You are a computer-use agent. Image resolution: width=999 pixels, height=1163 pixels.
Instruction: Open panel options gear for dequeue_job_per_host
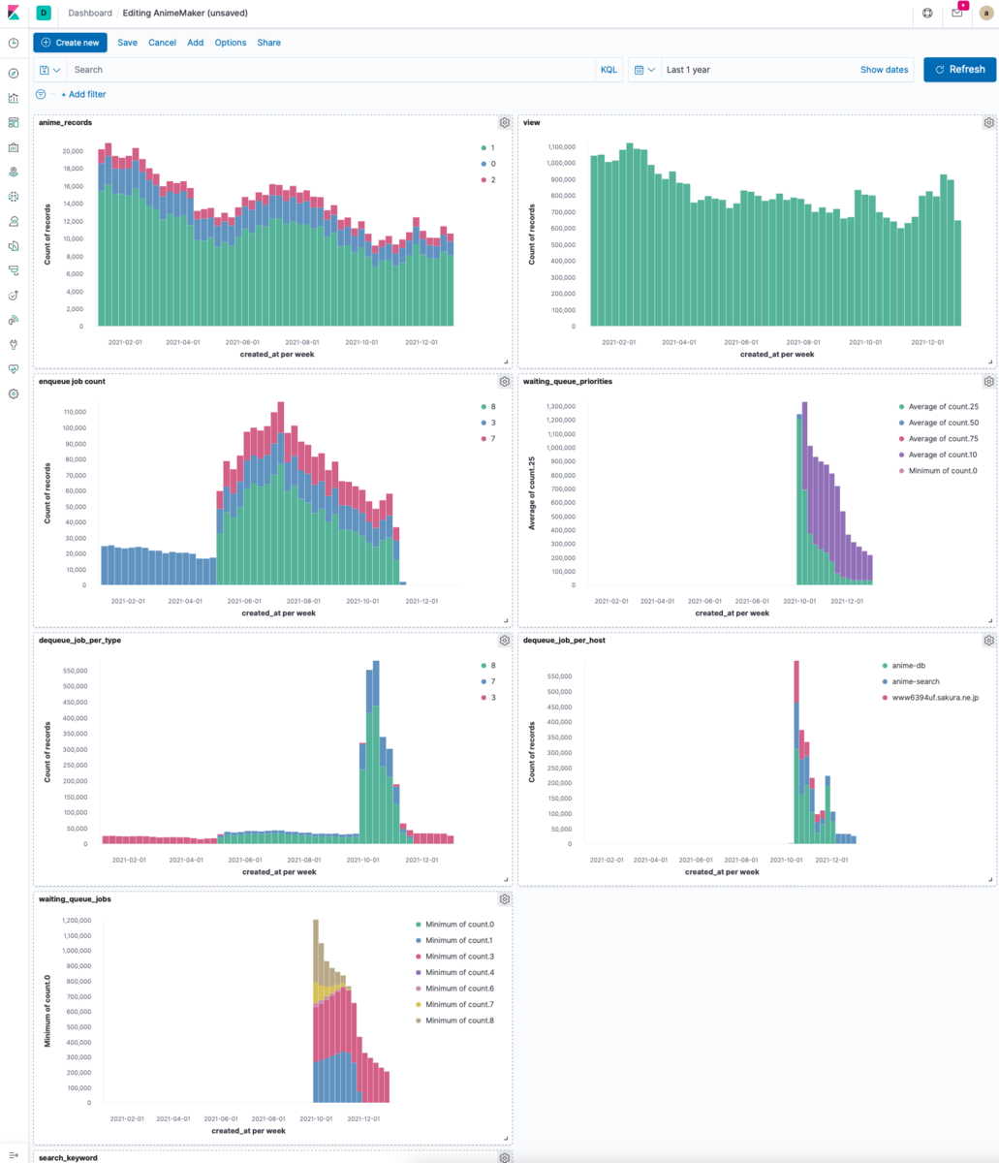tap(988, 641)
